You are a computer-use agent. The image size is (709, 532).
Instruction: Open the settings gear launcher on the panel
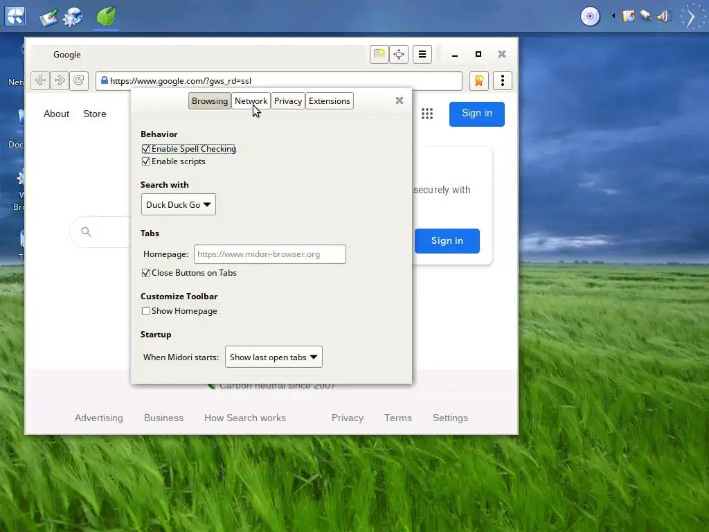pos(72,17)
